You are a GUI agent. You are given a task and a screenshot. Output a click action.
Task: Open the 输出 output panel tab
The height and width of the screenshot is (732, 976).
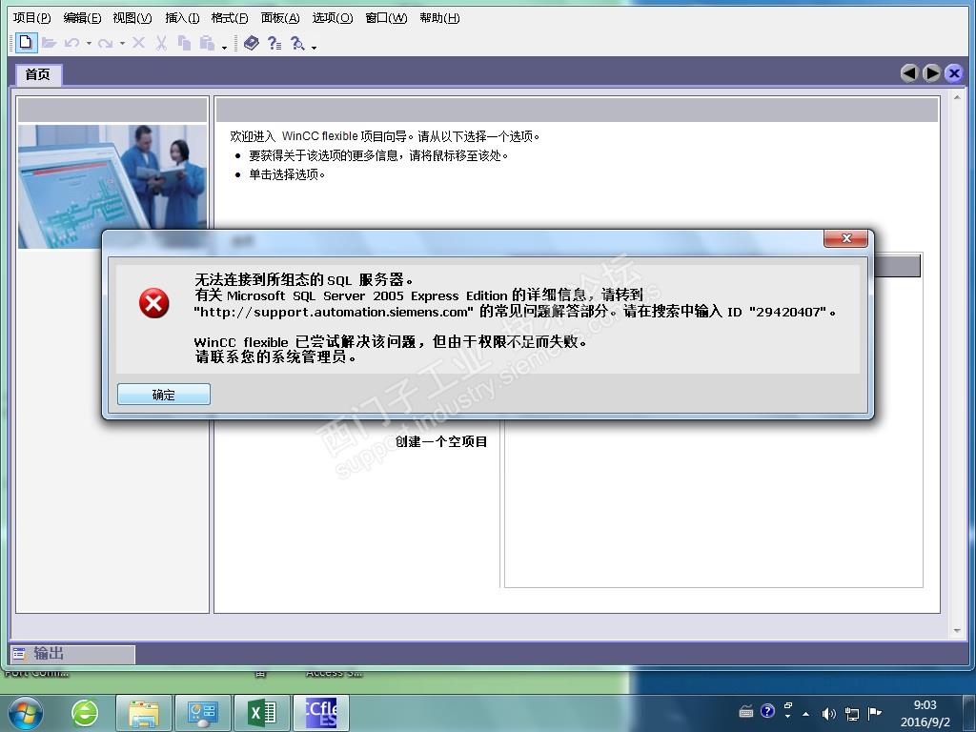point(72,654)
